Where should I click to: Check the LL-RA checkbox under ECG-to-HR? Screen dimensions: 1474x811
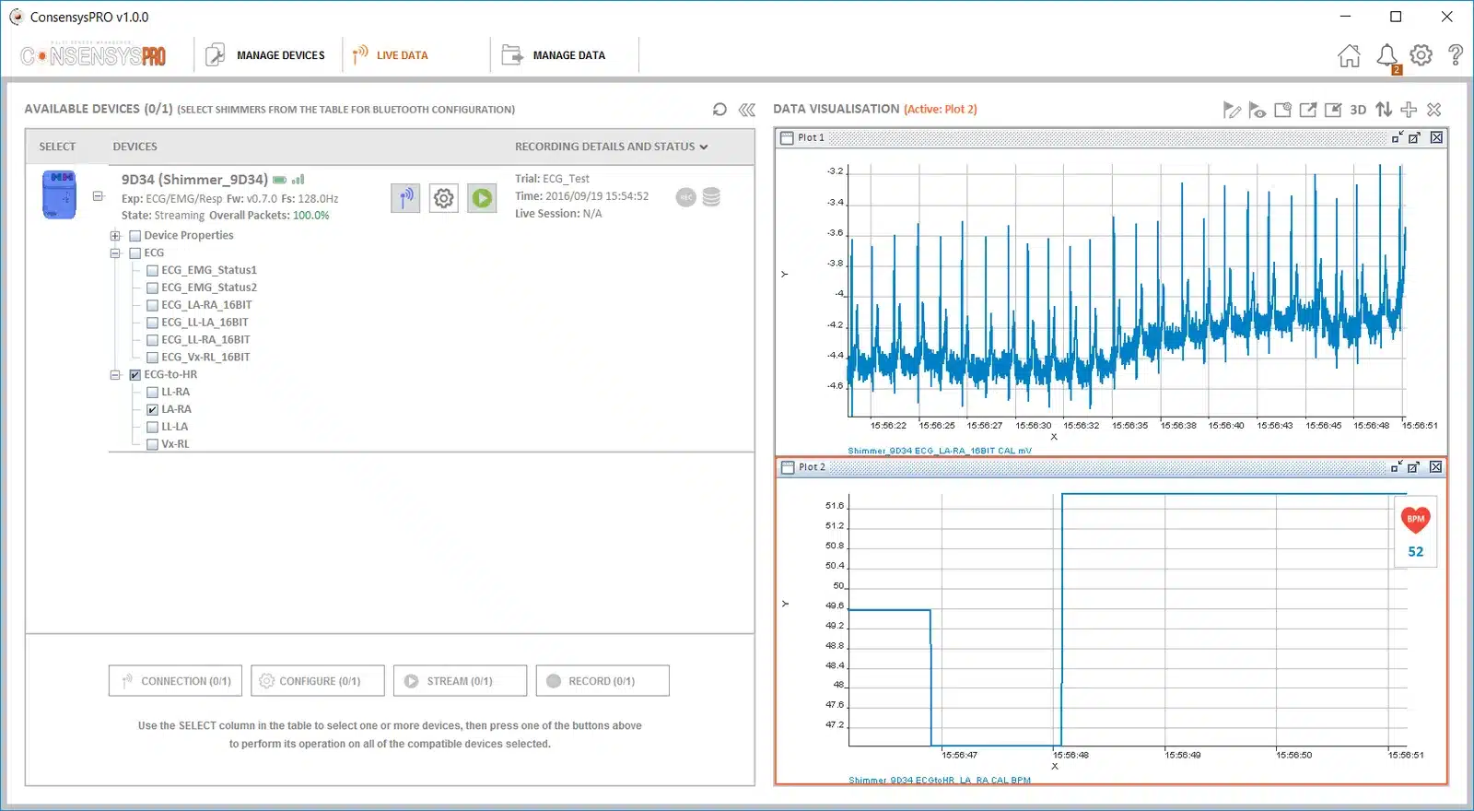(x=153, y=393)
